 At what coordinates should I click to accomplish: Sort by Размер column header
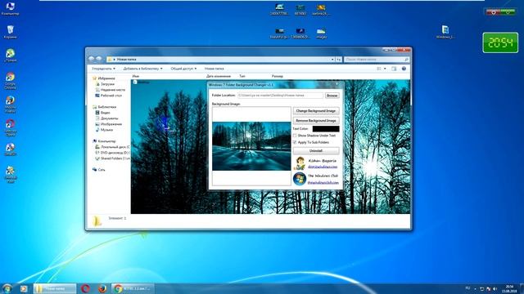[x=278, y=76]
